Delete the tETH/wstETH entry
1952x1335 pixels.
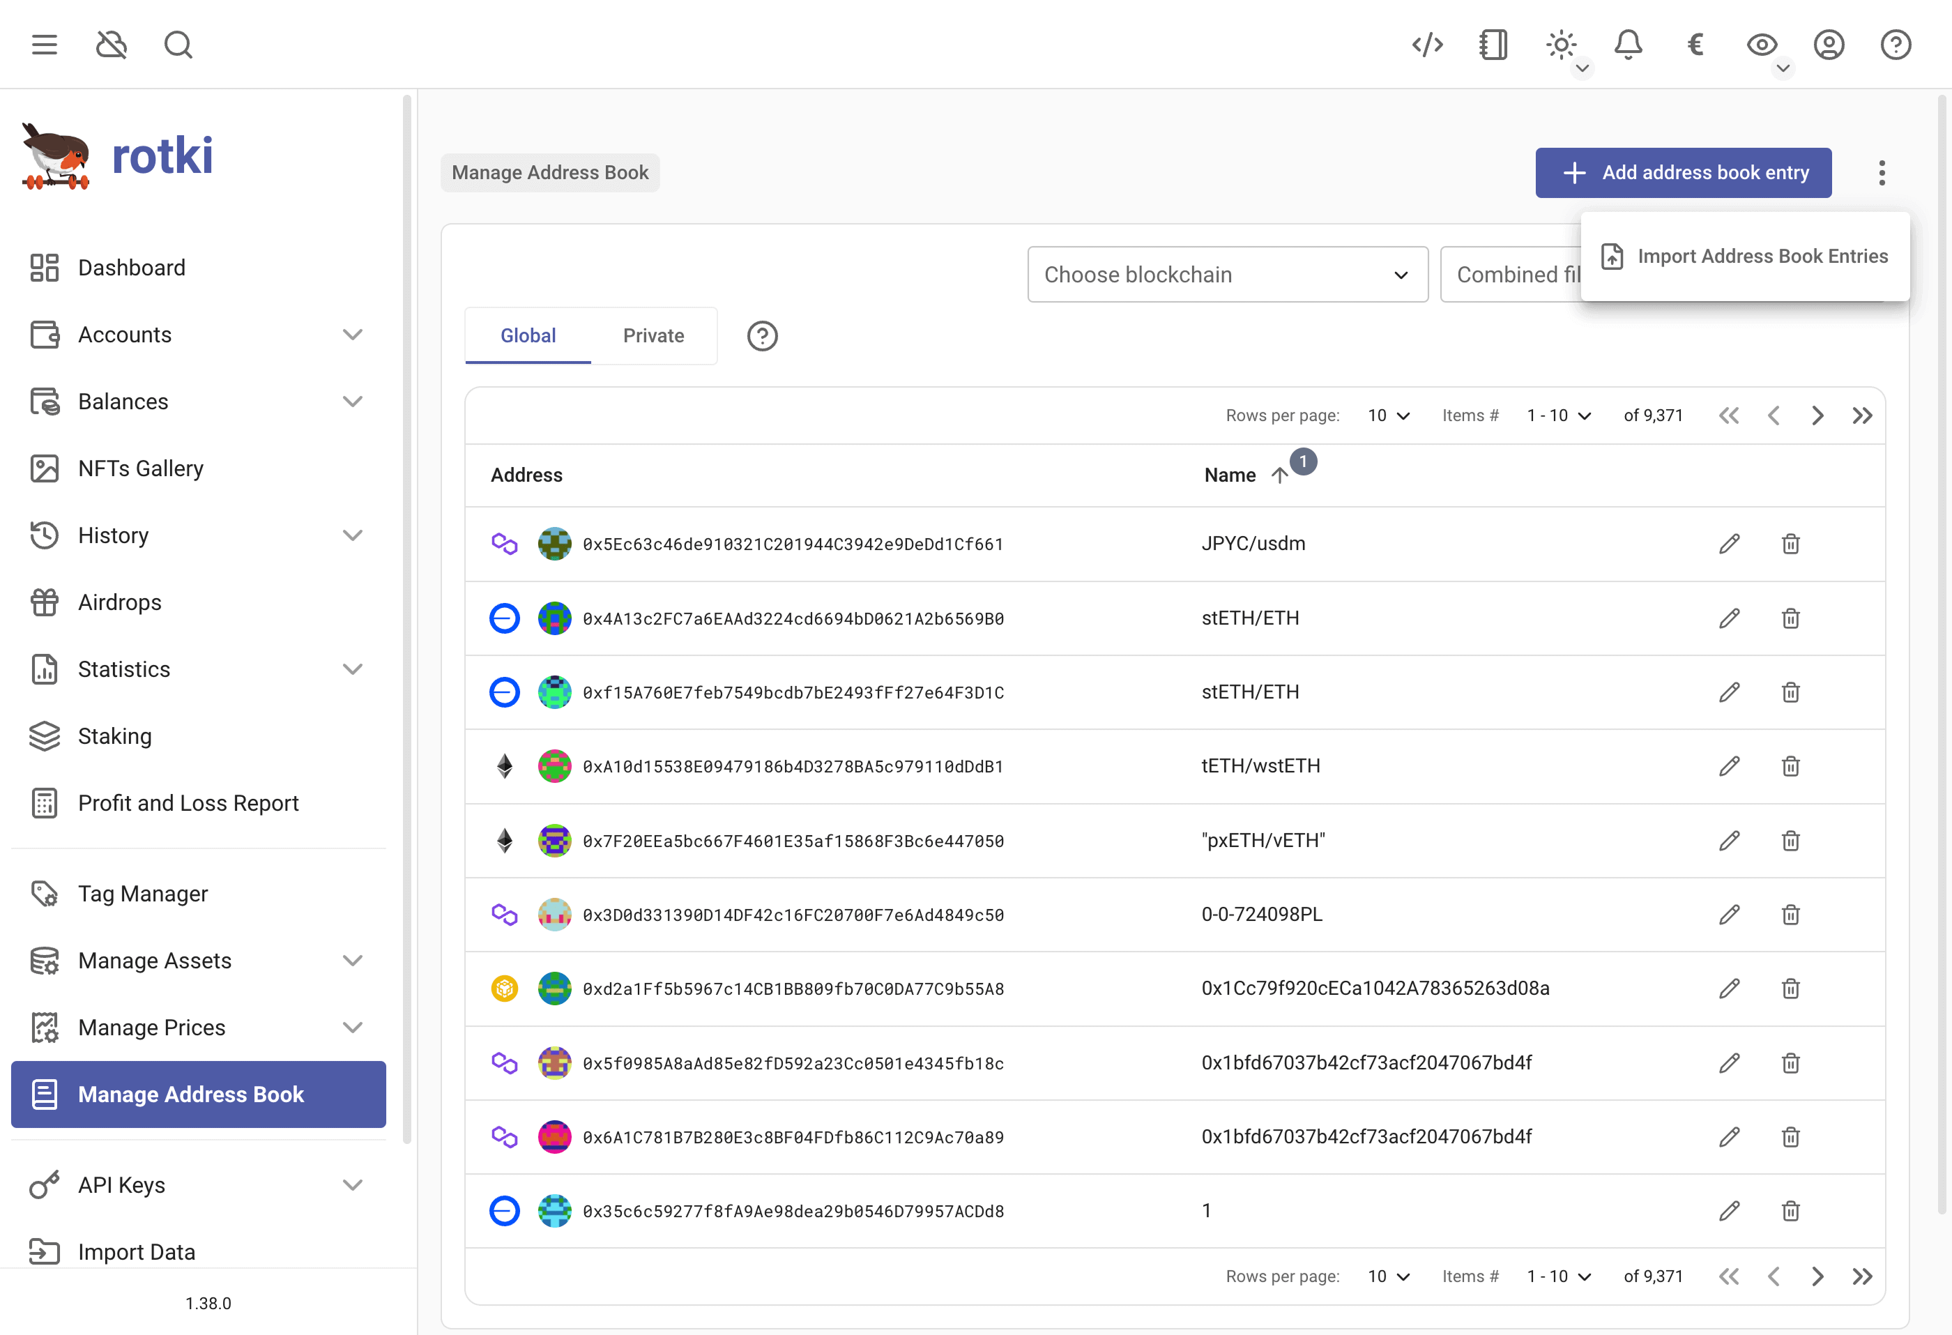1790,766
